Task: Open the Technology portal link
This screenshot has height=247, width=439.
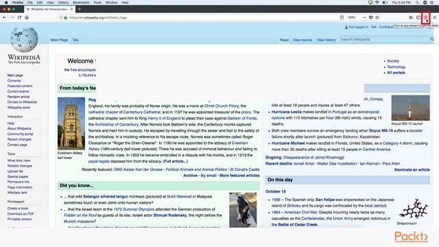Action: pyautogui.click(x=396, y=67)
